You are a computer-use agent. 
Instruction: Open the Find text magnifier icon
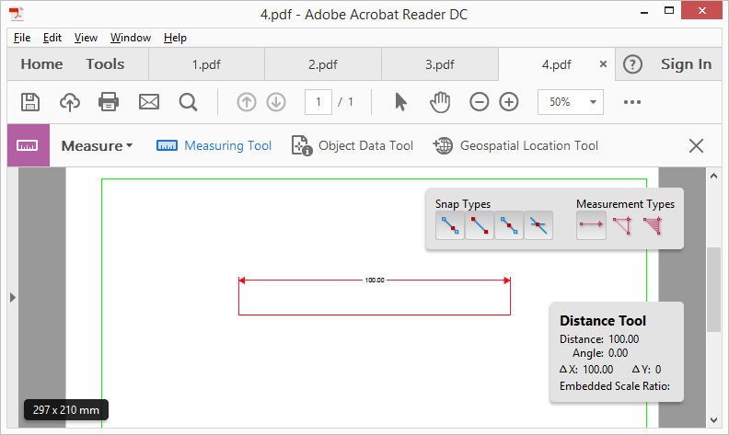(x=189, y=102)
